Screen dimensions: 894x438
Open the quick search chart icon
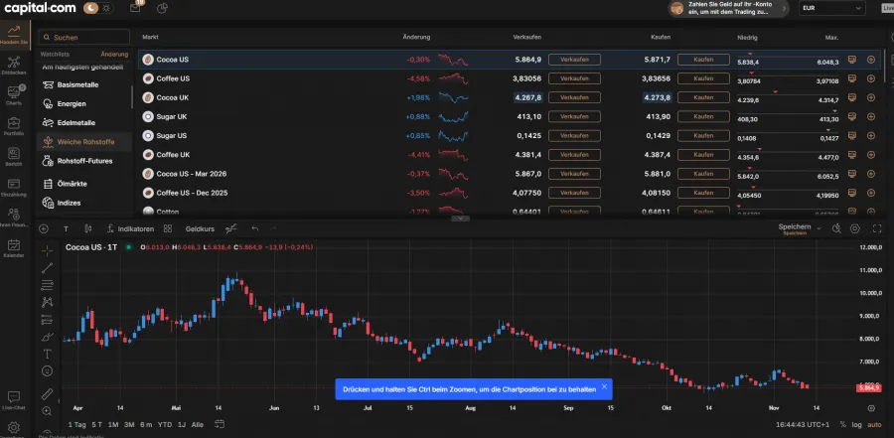pos(836,228)
